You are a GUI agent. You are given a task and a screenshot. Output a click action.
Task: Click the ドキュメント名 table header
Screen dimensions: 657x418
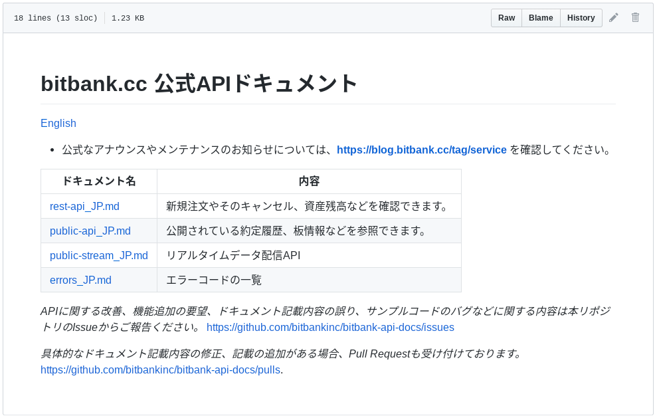[98, 181]
